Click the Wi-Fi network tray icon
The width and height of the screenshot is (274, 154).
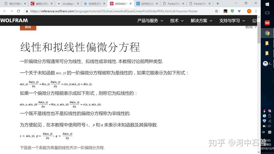click(270, 121)
